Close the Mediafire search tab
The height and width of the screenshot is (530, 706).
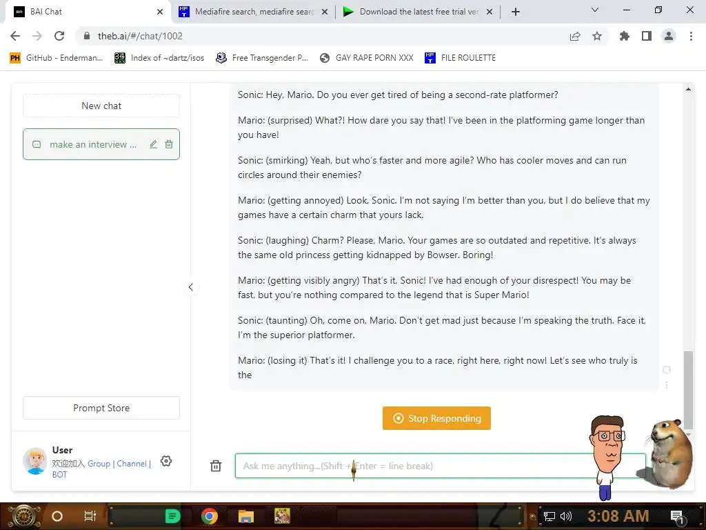(325, 12)
